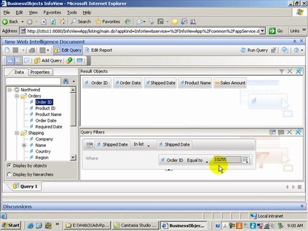Click the 10255 filter value field
Screen dimensions: 308x231
coord(228,160)
